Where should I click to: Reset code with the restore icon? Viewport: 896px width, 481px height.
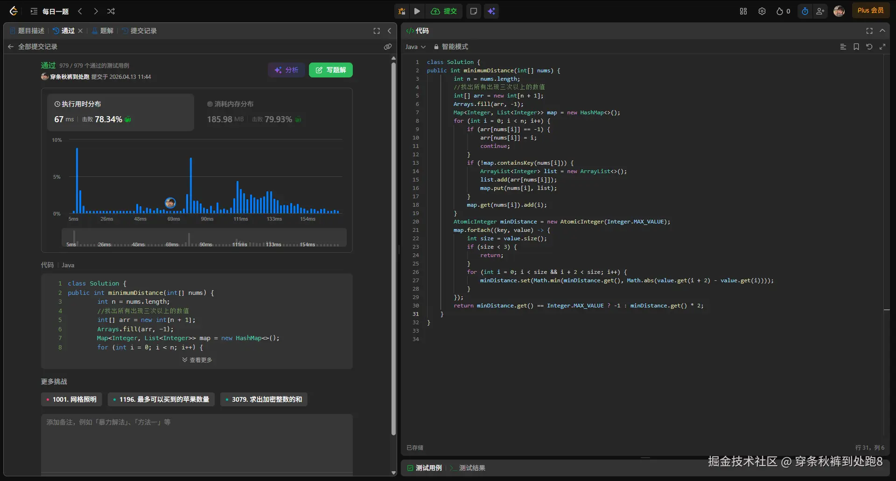pyautogui.click(x=869, y=47)
